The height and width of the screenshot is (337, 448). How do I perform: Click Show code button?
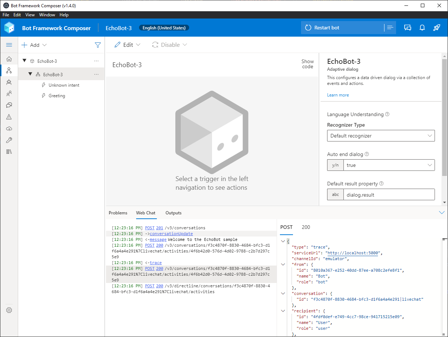click(x=308, y=64)
